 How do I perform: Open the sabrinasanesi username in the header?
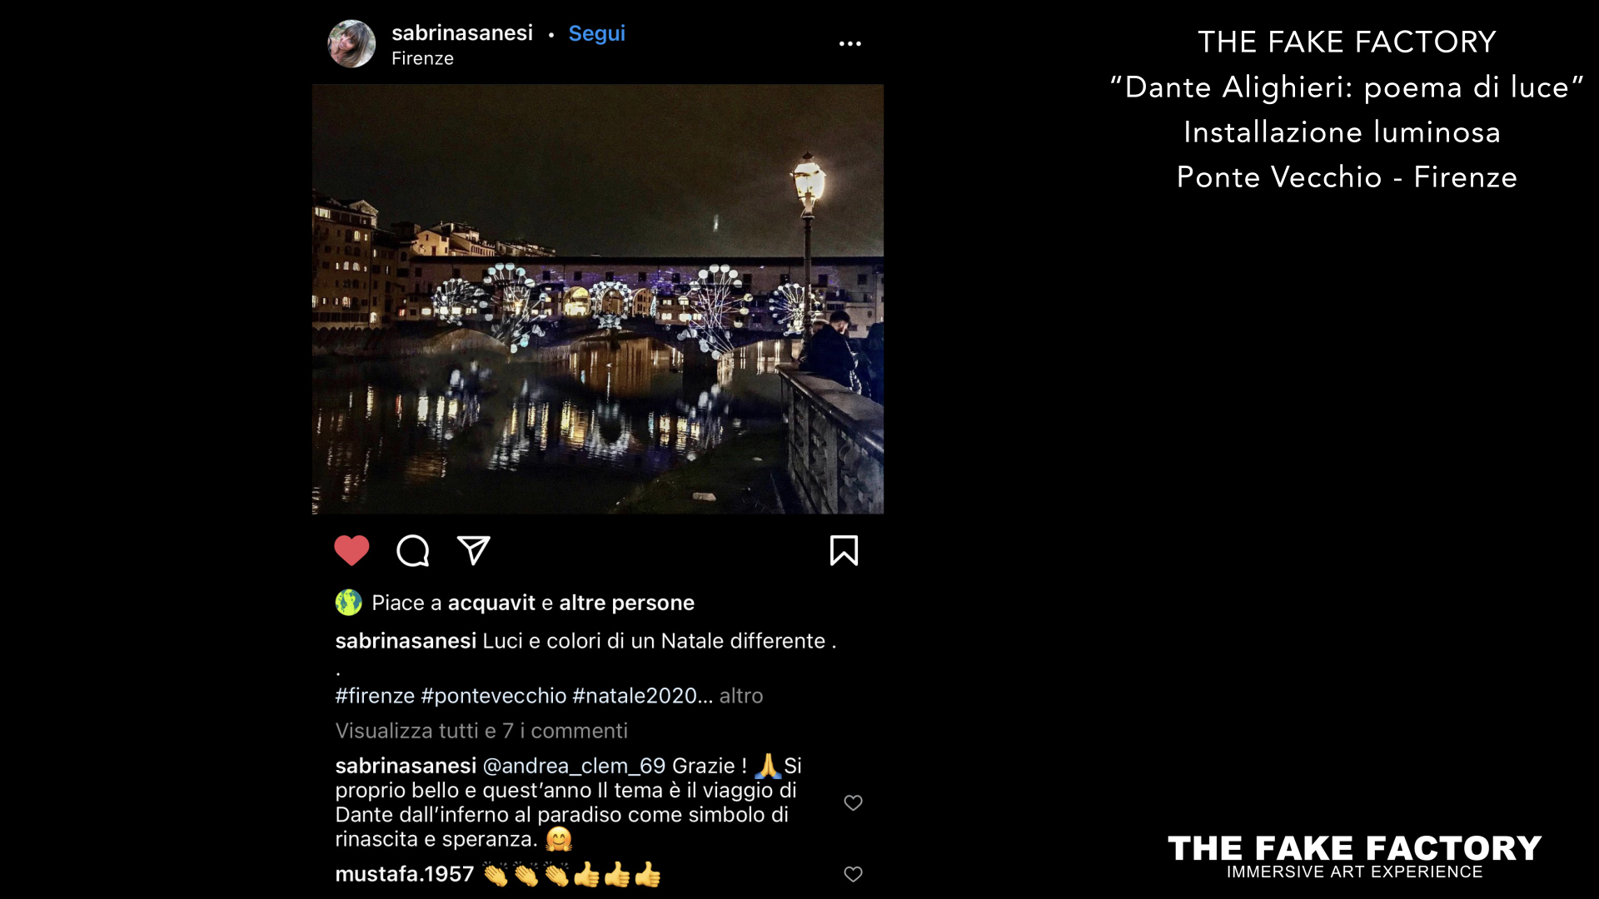tap(462, 32)
